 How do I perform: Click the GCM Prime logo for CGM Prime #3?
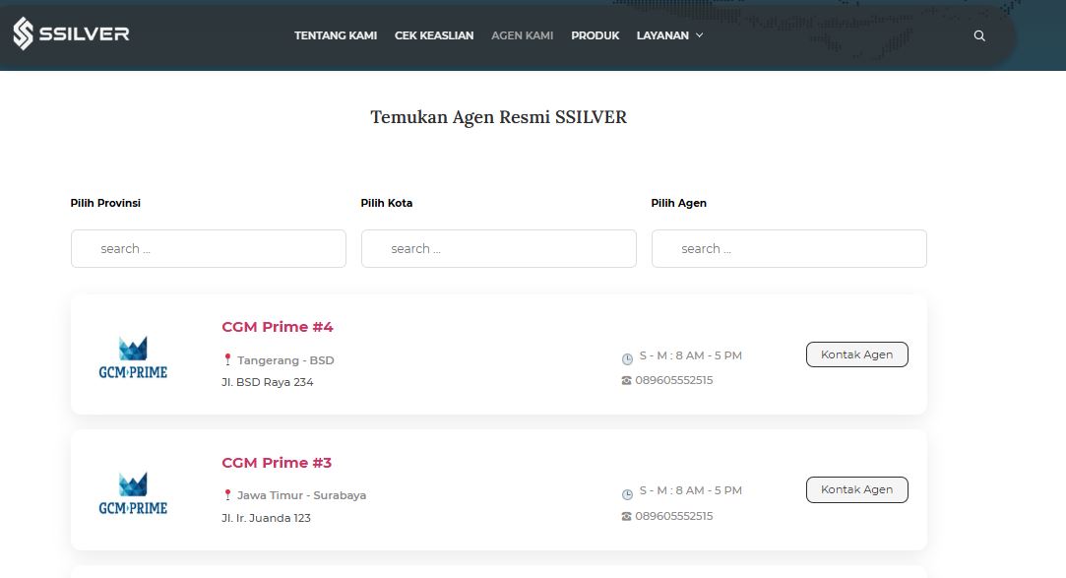tap(133, 493)
